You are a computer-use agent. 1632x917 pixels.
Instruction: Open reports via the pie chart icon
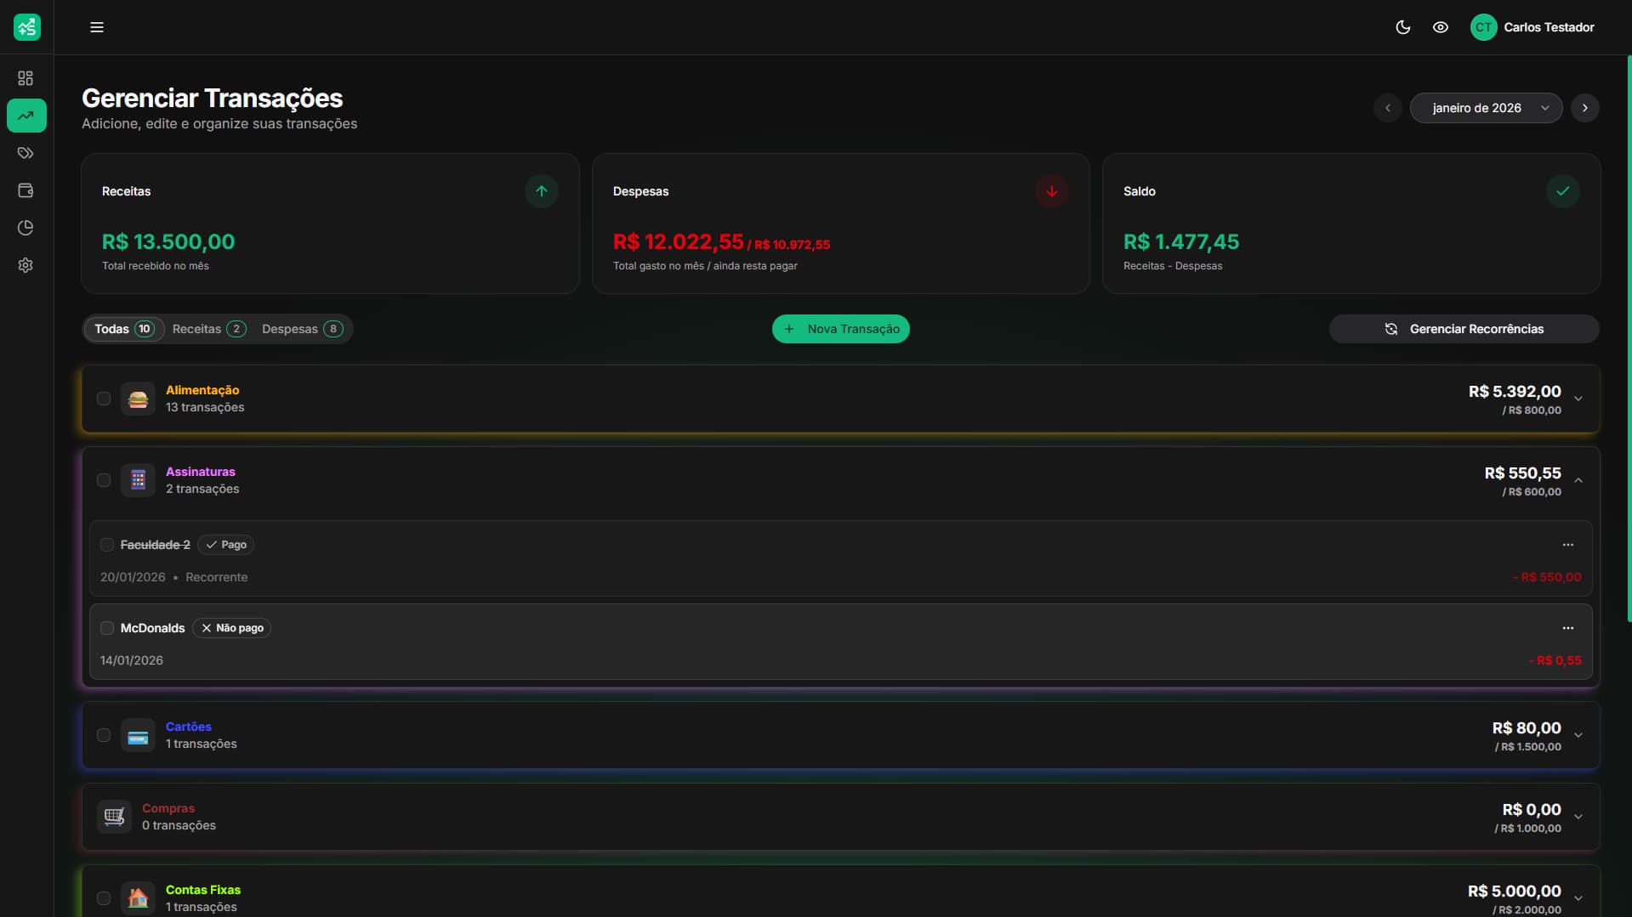tap(26, 228)
